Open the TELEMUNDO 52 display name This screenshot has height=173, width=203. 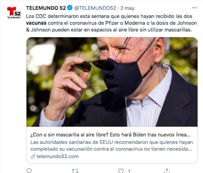point(46,8)
